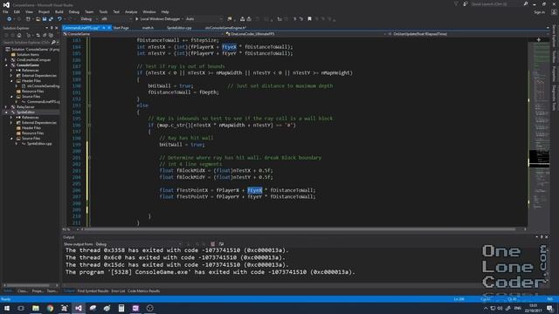The width and height of the screenshot is (559, 314).
Task: Click the Save All toolbar icon
Action: pos(51,19)
